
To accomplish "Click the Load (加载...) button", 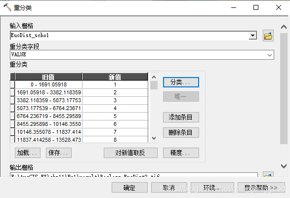I will (28, 153).
